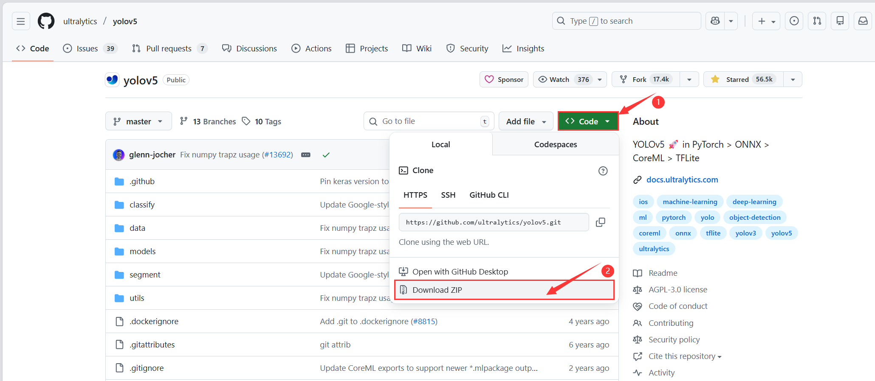
Task: Open the inbox notifications icon
Action: tap(863, 21)
